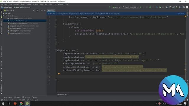Open Search Everywhere magnifier icon
This screenshot has height=106, width=189.
184,7
